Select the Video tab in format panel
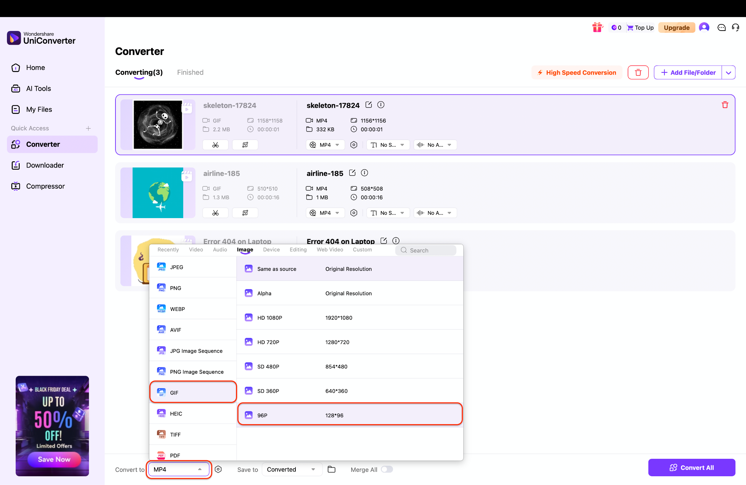 coord(196,250)
